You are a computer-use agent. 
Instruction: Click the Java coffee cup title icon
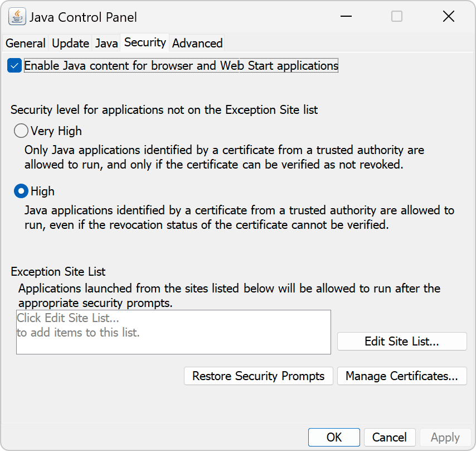(17, 17)
